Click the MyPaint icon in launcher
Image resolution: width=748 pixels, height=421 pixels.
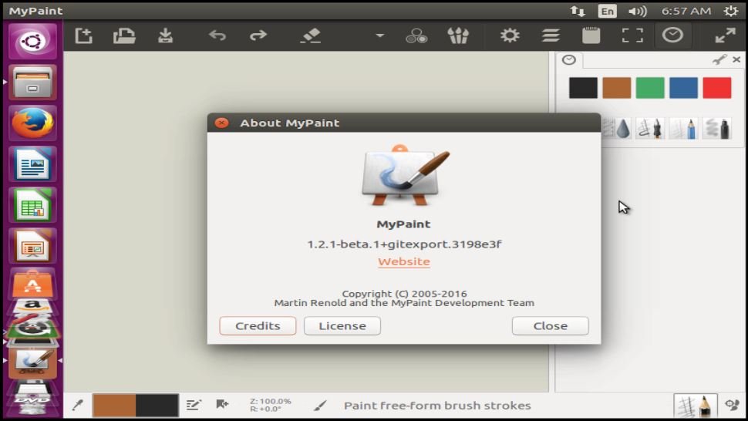pyautogui.click(x=32, y=362)
